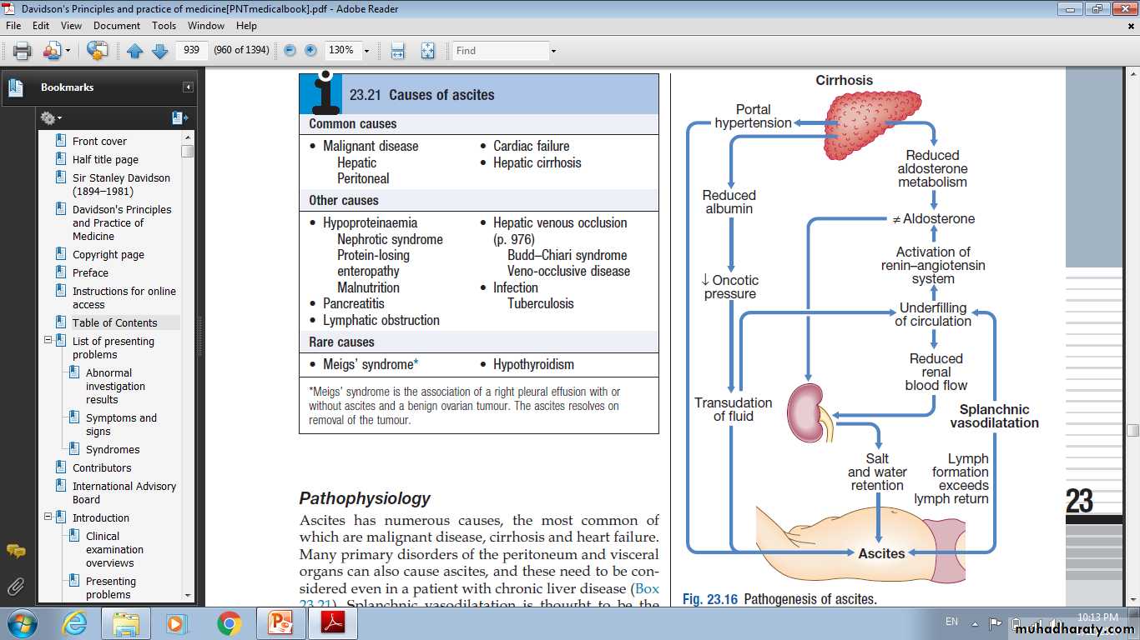This screenshot has width=1140, height=640.
Task: Open the zoom level 130% dropdown
Action: click(x=366, y=51)
